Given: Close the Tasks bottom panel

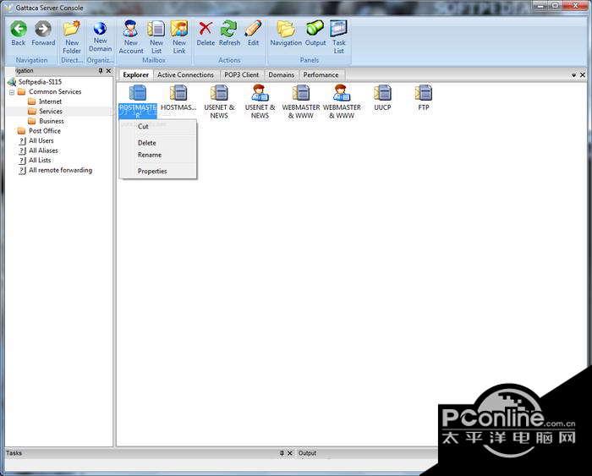Looking at the screenshot, I should [290, 453].
